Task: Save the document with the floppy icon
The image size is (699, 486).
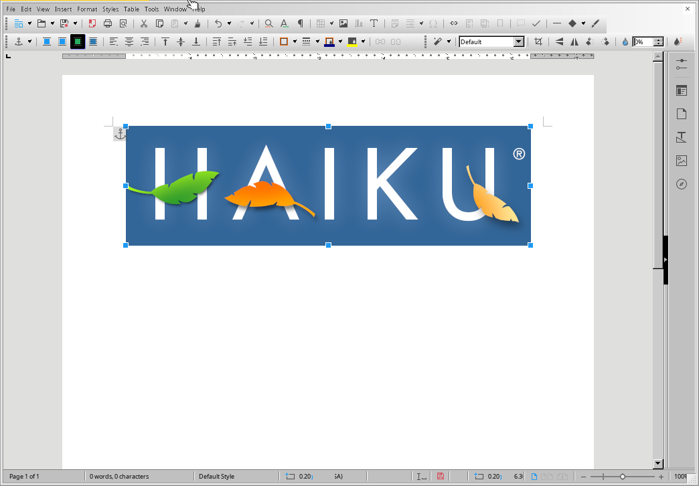Action: click(64, 23)
